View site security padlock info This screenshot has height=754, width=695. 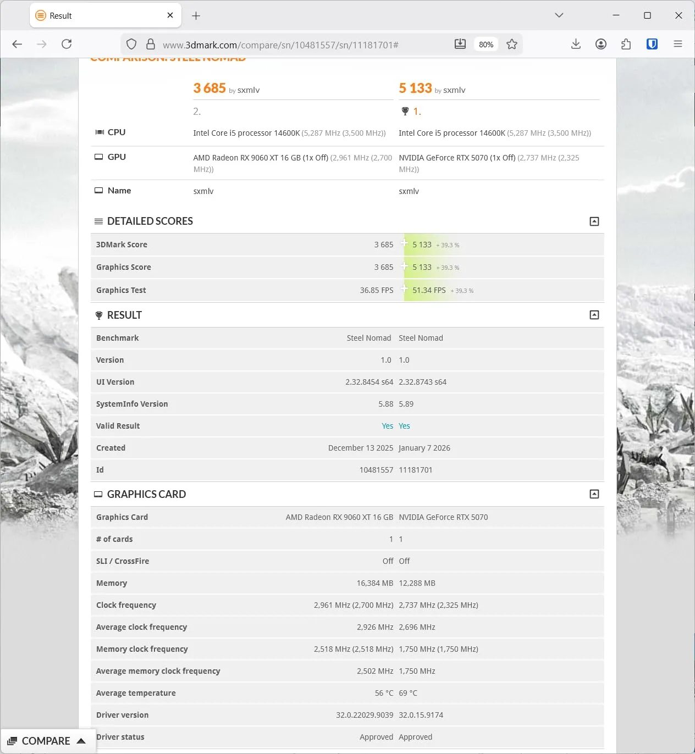150,45
